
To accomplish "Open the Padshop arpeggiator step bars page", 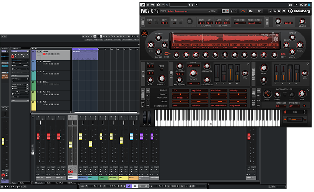I will 251,11.
